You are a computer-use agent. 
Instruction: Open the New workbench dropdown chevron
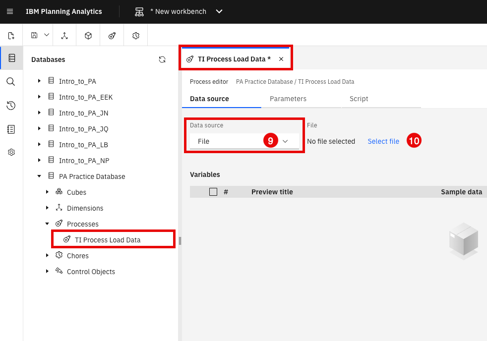[219, 11]
